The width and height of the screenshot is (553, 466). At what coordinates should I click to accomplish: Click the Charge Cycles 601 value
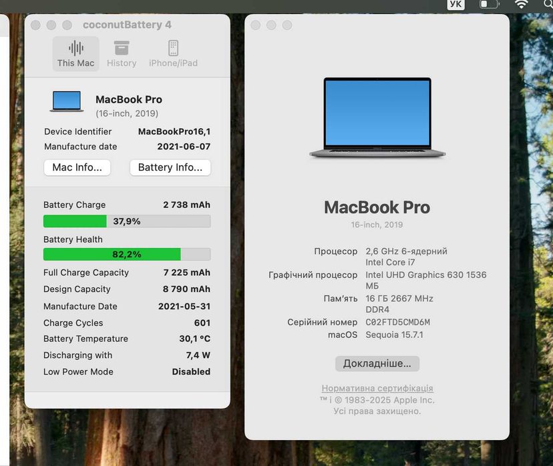point(202,323)
